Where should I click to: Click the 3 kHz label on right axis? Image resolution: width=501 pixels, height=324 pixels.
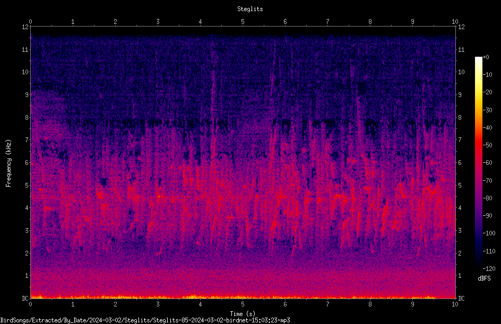pyautogui.click(x=460, y=230)
